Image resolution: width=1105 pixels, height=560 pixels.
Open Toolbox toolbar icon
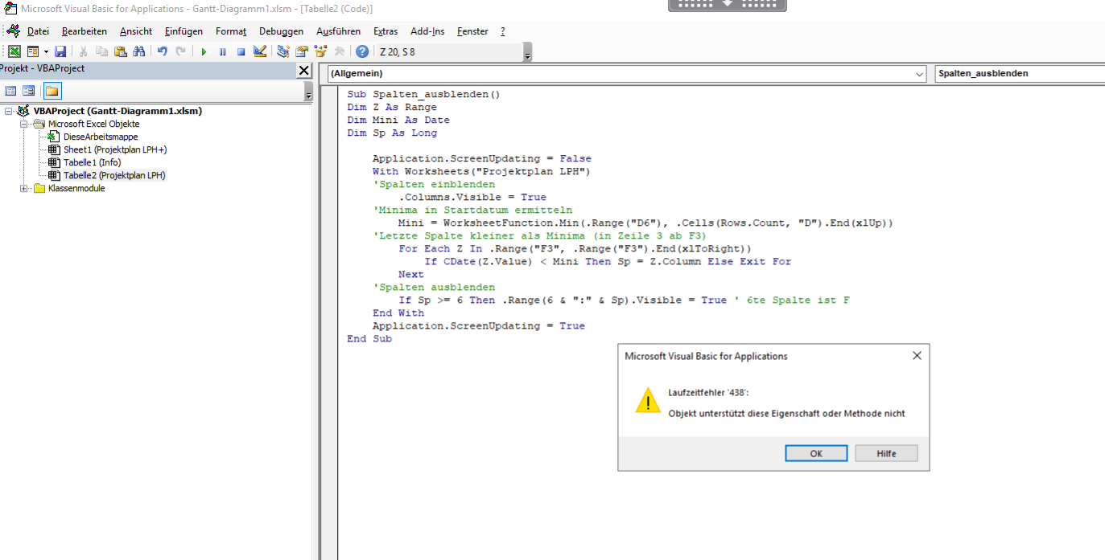coord(339,51)
